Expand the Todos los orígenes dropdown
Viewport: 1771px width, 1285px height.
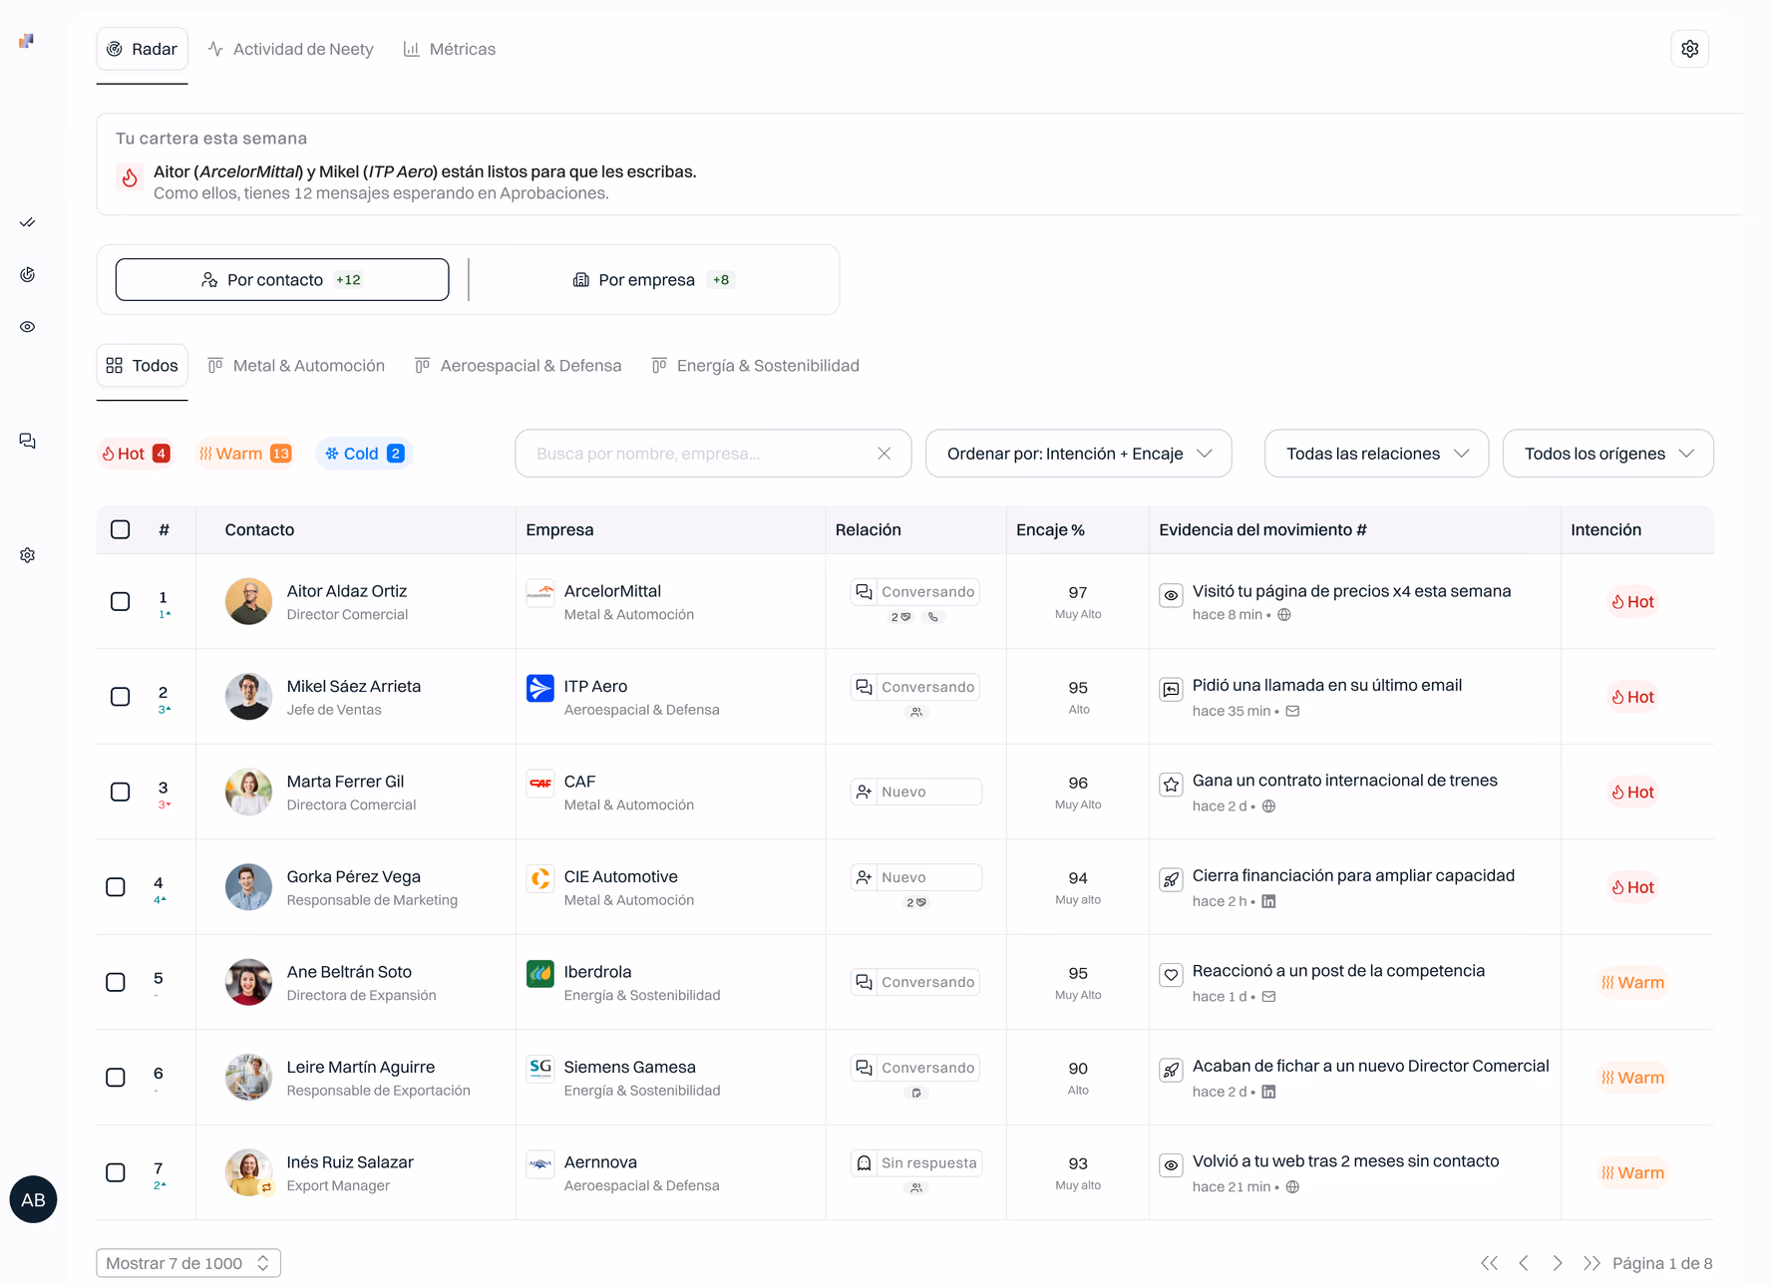click(1607, 454)
